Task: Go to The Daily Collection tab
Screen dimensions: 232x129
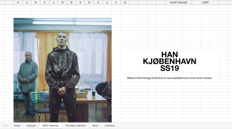Action: (x=75, y=125)
